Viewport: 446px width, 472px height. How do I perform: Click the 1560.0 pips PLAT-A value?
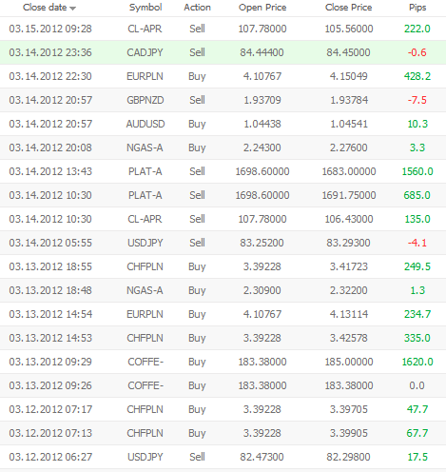tap(417, 171)
